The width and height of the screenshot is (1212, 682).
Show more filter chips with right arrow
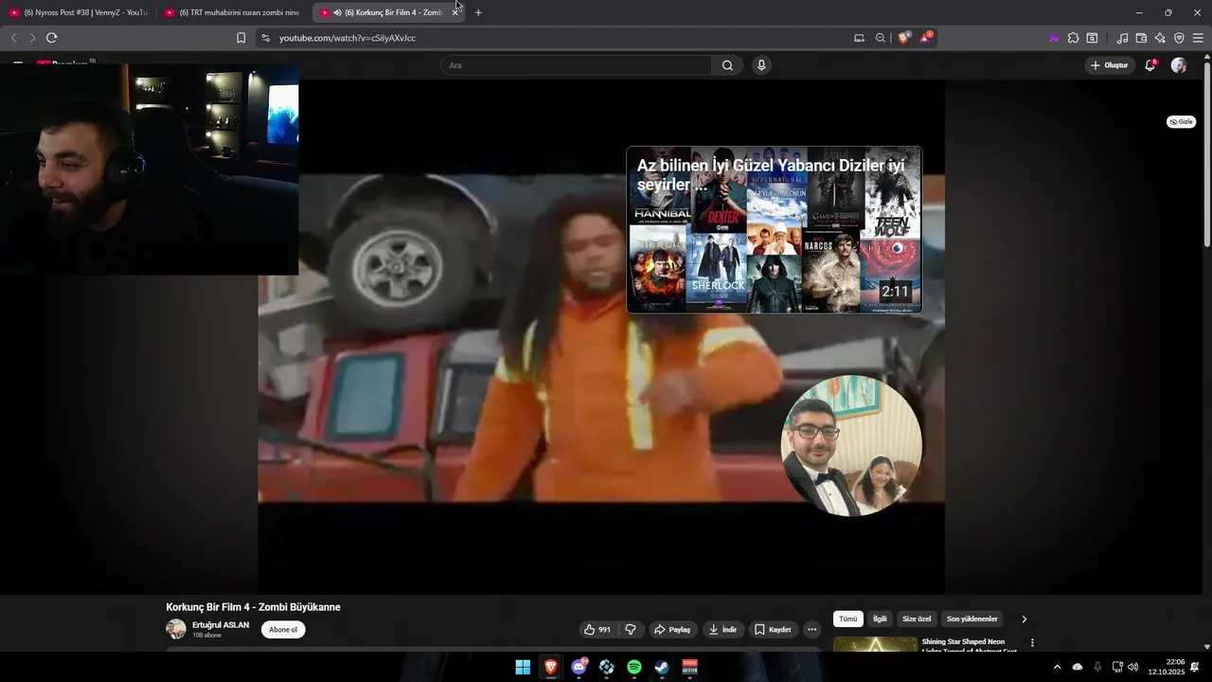1024,619
